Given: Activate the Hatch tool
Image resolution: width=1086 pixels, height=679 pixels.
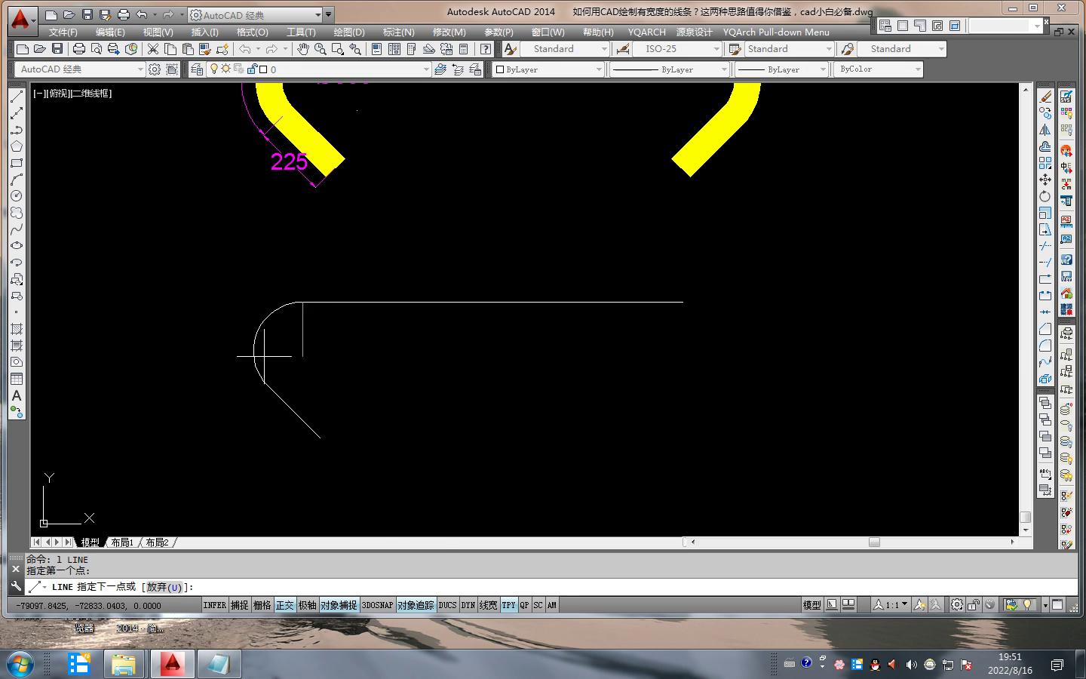Looking at the screenshot, I should tap(17, 330).
